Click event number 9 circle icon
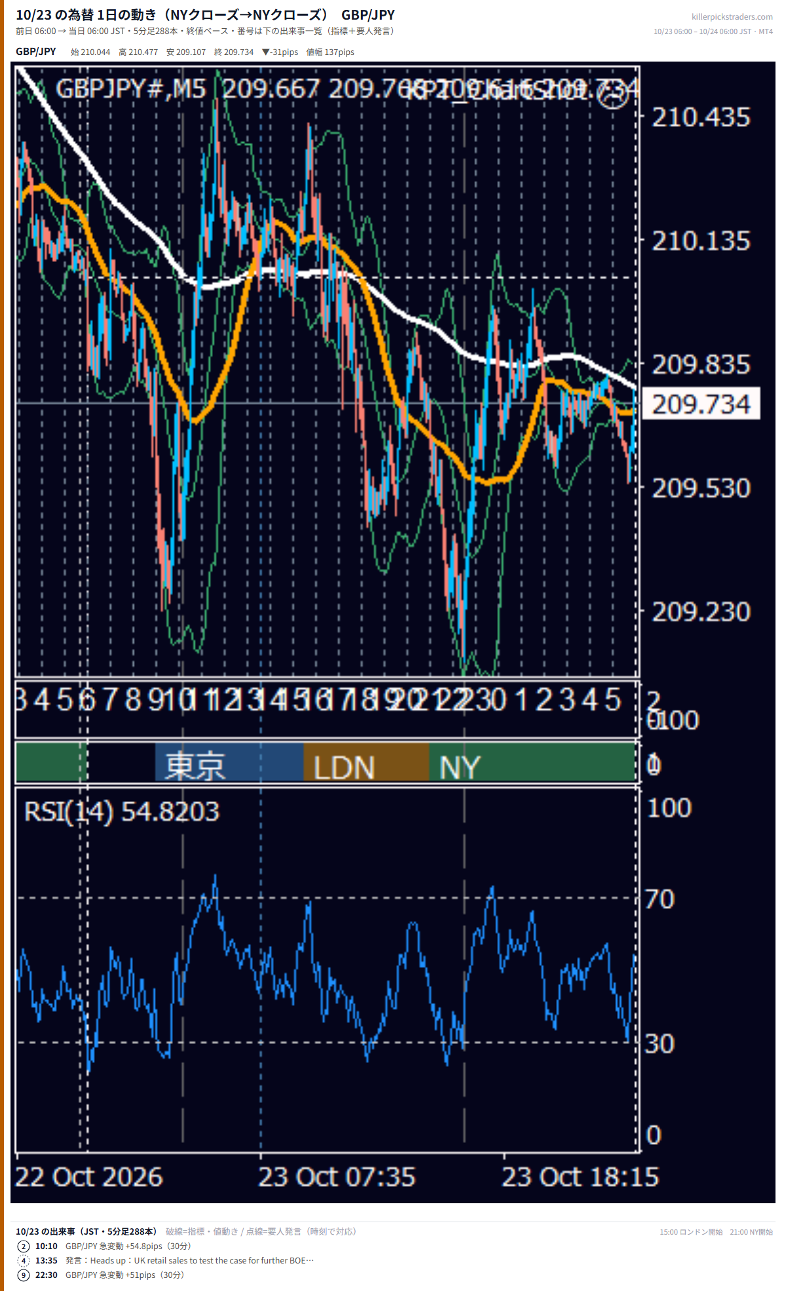 [24, 1275]
